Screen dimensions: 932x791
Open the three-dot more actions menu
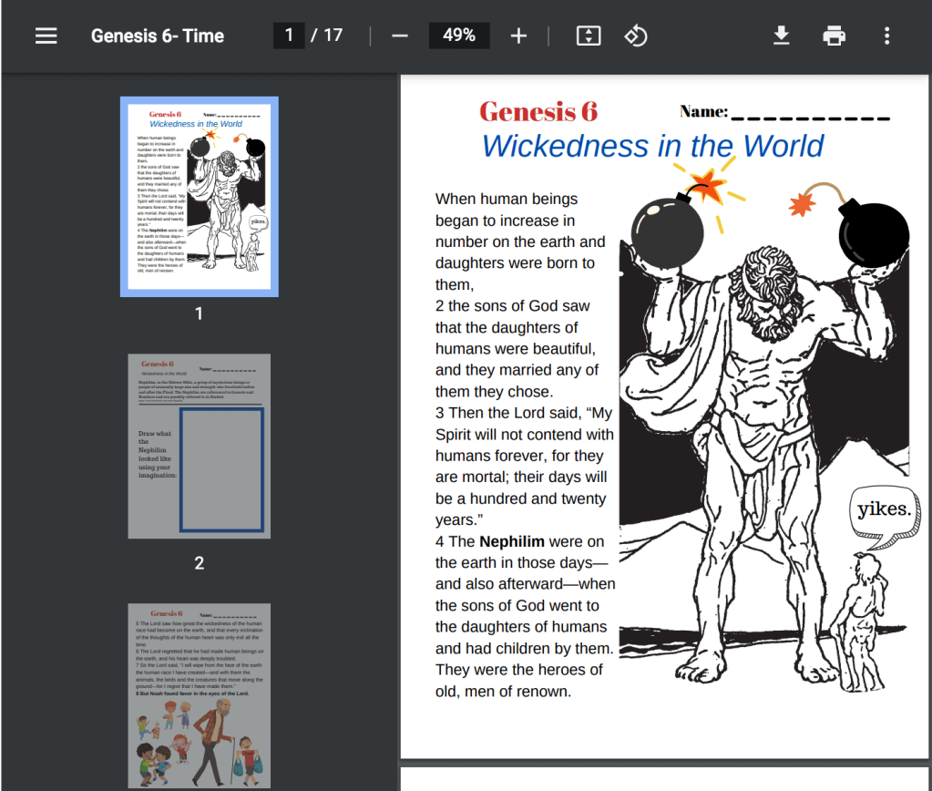tap(886, 36)
